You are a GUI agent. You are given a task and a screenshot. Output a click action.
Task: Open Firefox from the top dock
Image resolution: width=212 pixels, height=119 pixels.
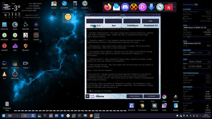click(x=108, y=7)
